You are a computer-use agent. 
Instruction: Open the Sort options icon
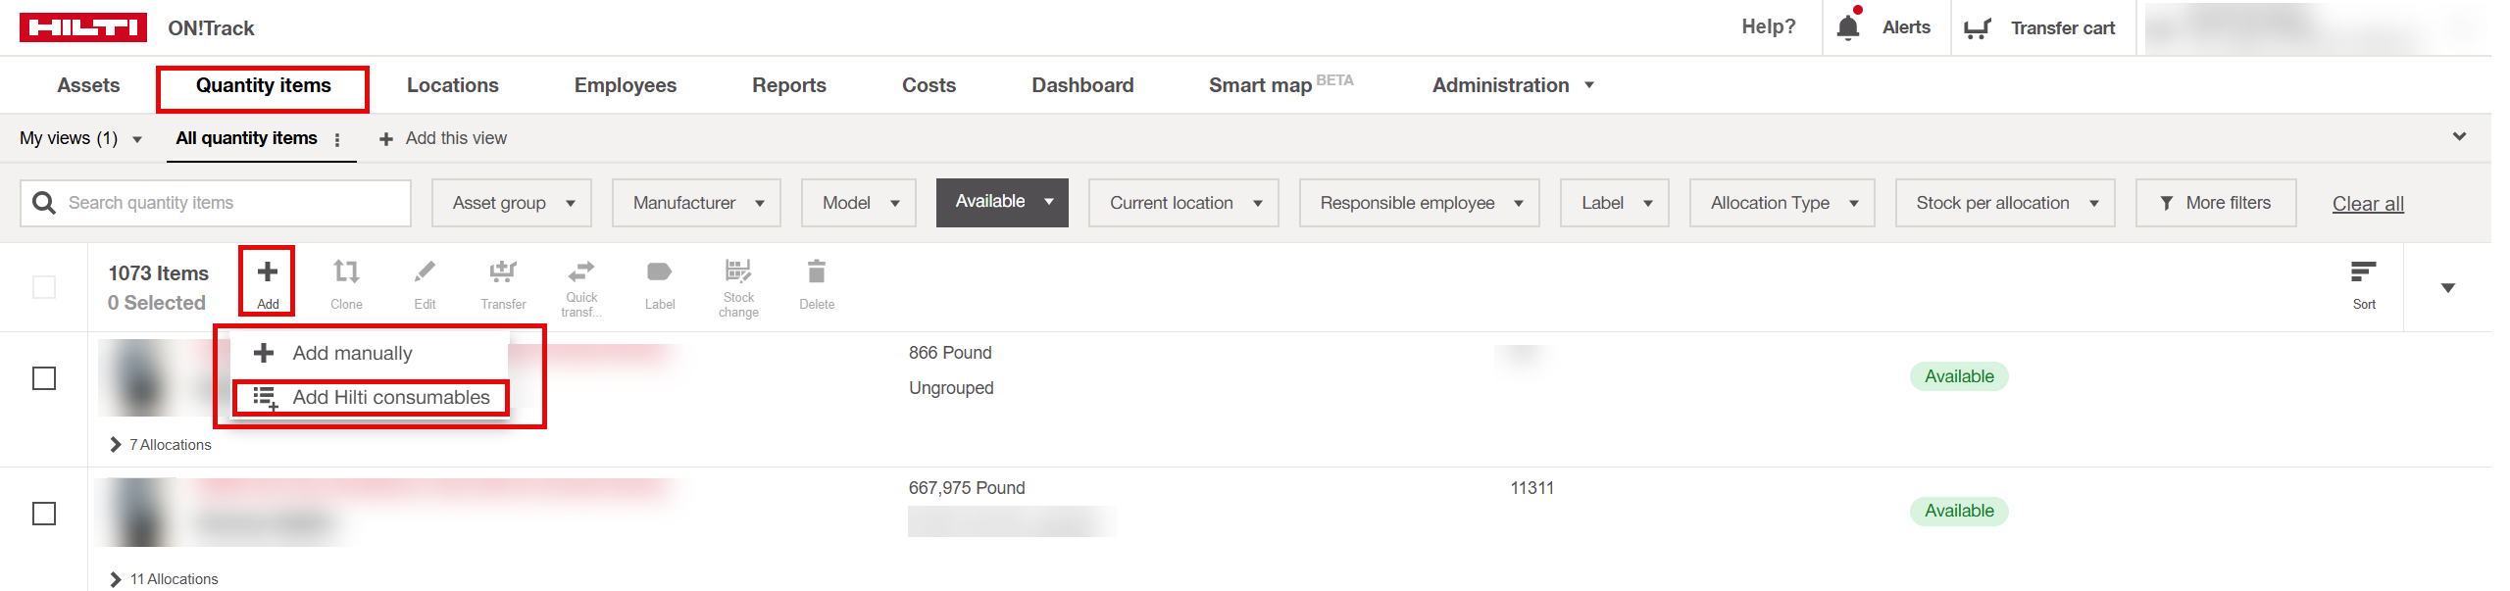(x=2363, y=272)
